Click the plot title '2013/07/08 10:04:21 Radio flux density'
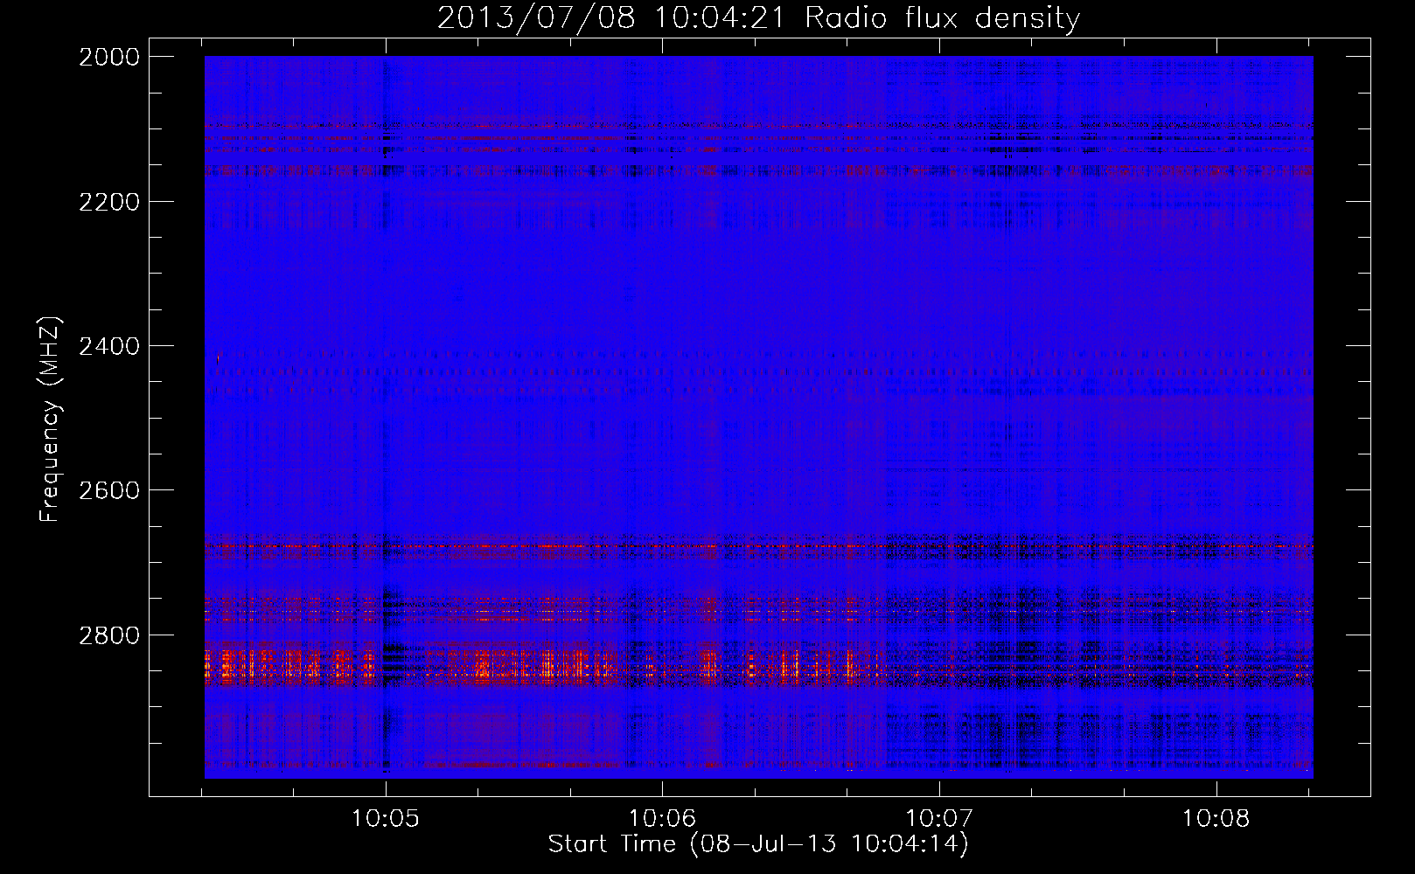Screen dimensions: 1415x874 coord(758,17)
